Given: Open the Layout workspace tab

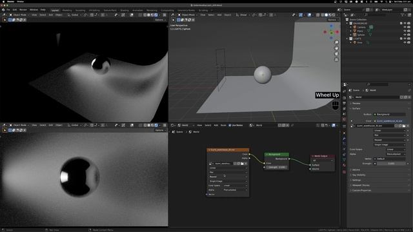Looking at the screenshot, I should (55, 10).
